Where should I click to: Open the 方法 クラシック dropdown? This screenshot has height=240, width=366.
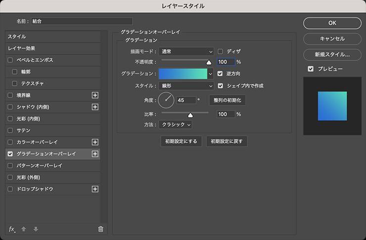point(175,125)
